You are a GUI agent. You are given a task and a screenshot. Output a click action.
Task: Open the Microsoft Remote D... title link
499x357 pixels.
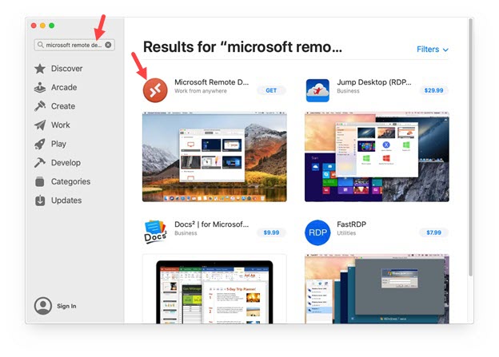(x=212, y=82)
